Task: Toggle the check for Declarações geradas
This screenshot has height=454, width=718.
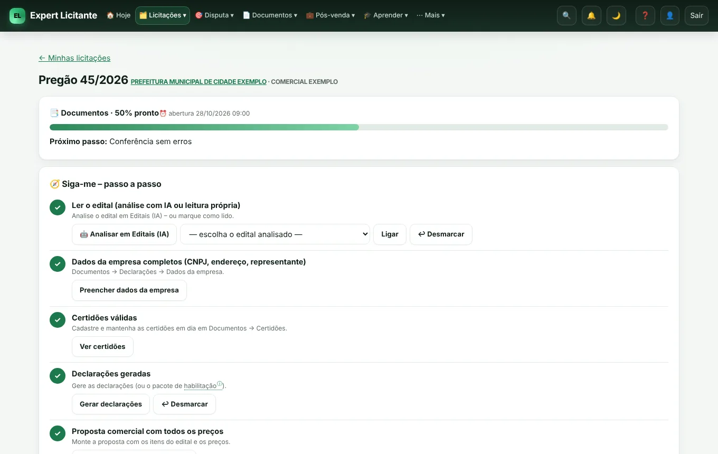Action: tap(58, 376)
